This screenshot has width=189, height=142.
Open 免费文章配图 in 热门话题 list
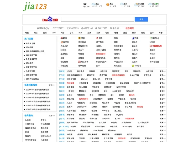[x=31, y=59]
